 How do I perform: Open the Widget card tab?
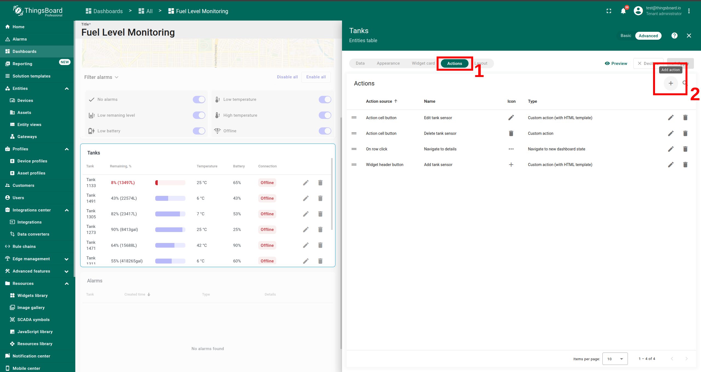423,64
